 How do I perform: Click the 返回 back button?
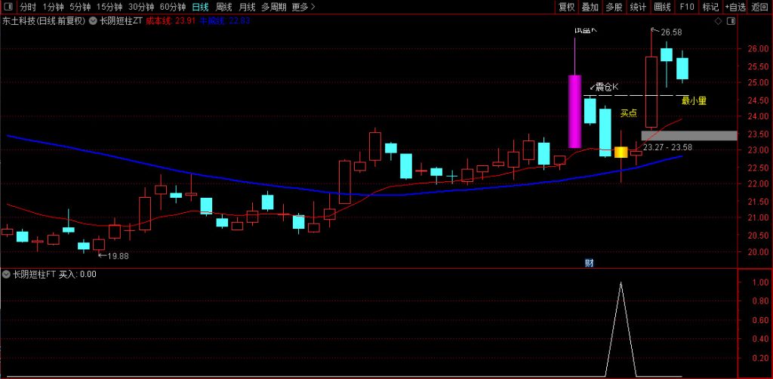click(x=760, y=7)
